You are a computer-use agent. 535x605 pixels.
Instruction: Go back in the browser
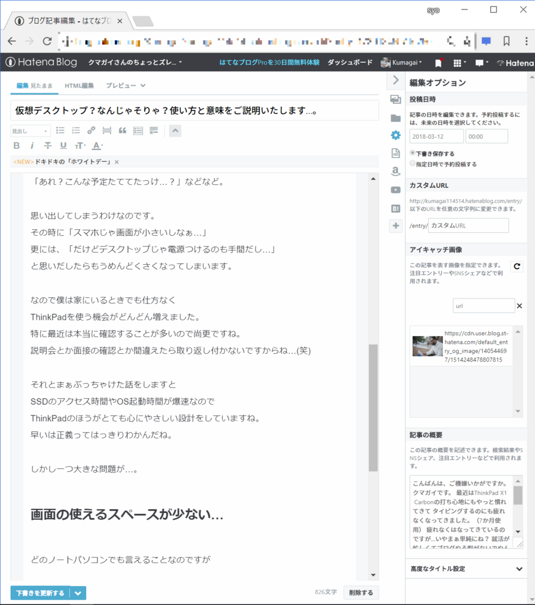coord(12,41)
